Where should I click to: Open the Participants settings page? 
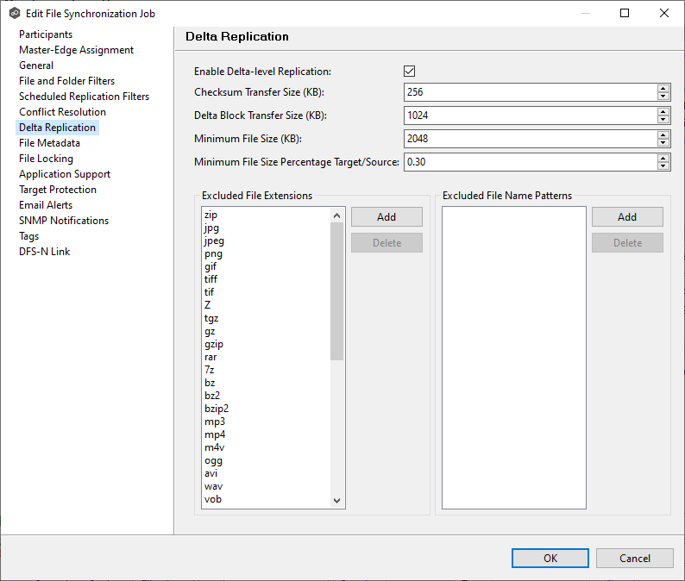46,34
